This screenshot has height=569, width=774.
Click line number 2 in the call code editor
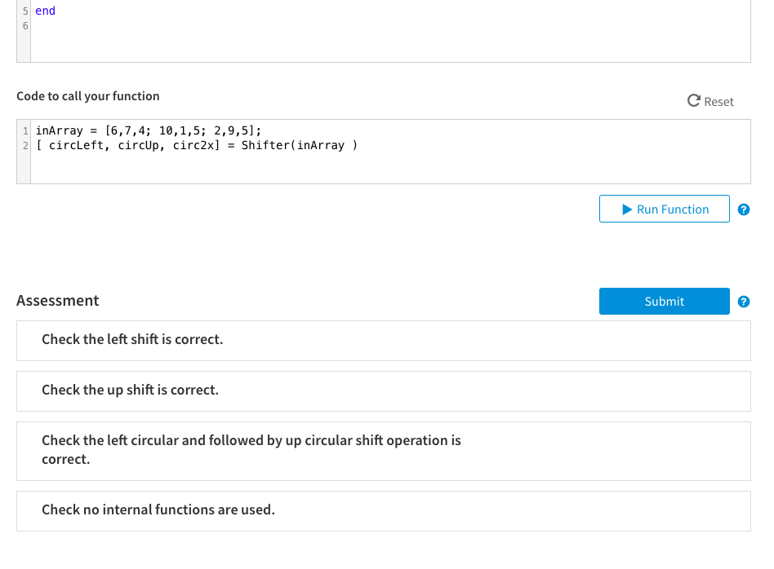pyautogui.click(x=25, y=145)
